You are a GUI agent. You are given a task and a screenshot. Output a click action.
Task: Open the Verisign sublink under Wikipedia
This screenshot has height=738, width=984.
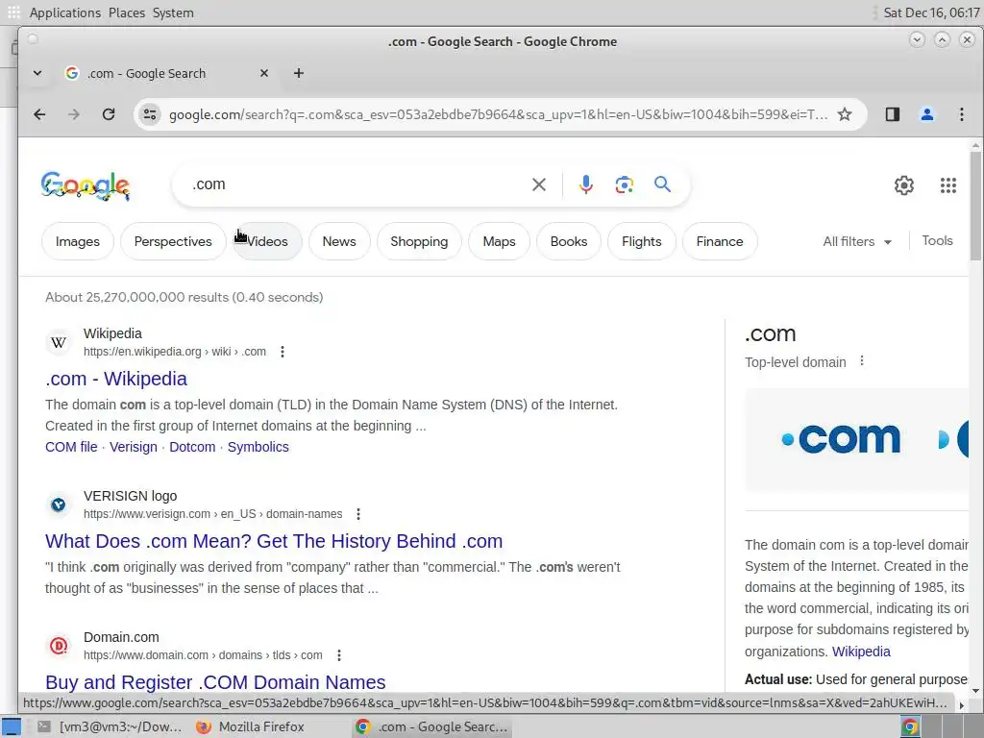(133, 447)
